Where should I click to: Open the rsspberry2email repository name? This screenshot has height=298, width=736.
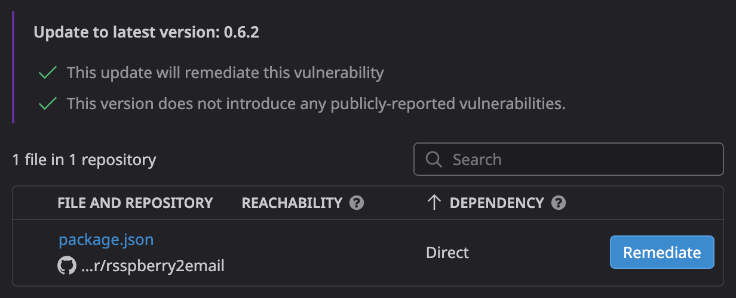(153, 266)
